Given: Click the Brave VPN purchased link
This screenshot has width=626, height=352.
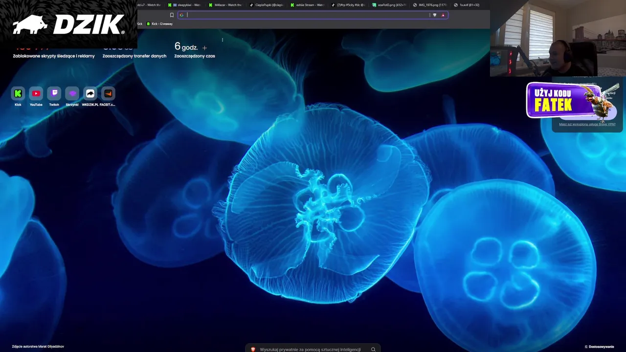Looking at the screenshot, I should (587, 124).
